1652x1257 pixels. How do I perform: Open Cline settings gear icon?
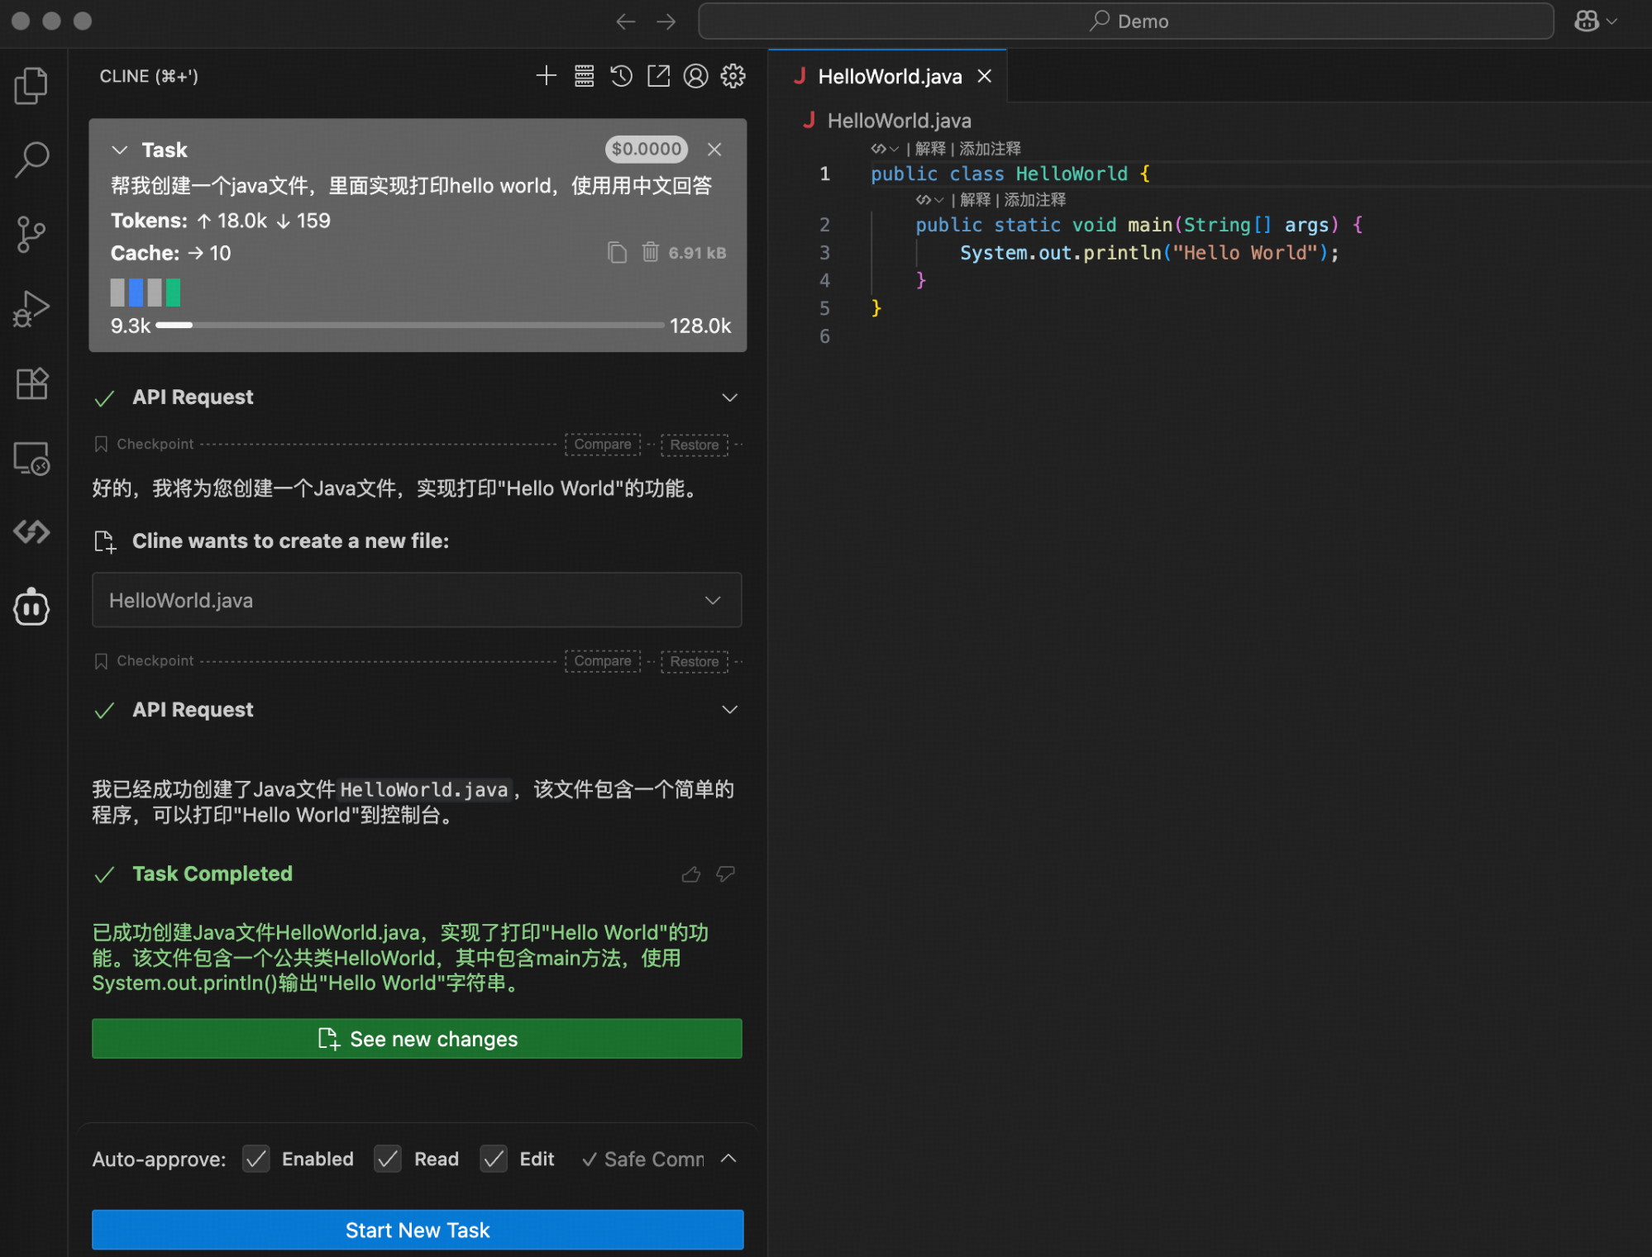(733, 76)
